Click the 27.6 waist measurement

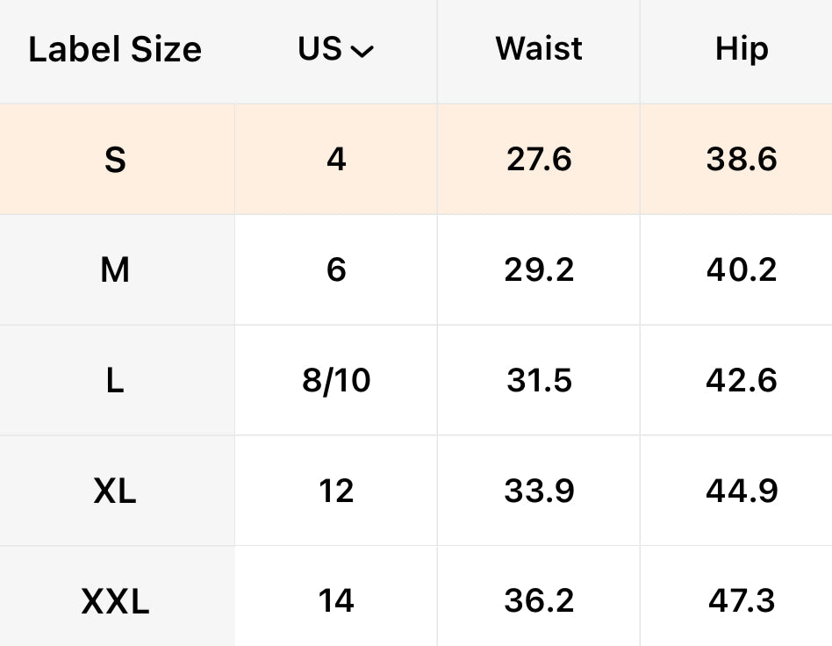[539, 160]
